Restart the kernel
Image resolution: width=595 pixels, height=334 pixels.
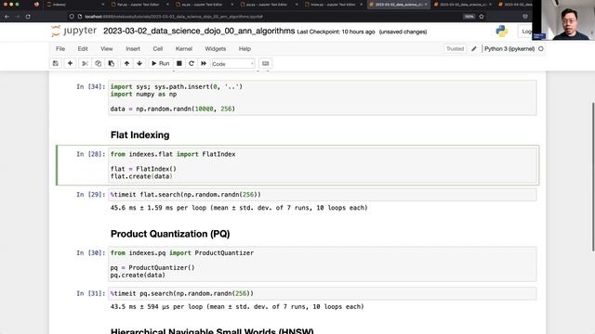tap(192, 64)
